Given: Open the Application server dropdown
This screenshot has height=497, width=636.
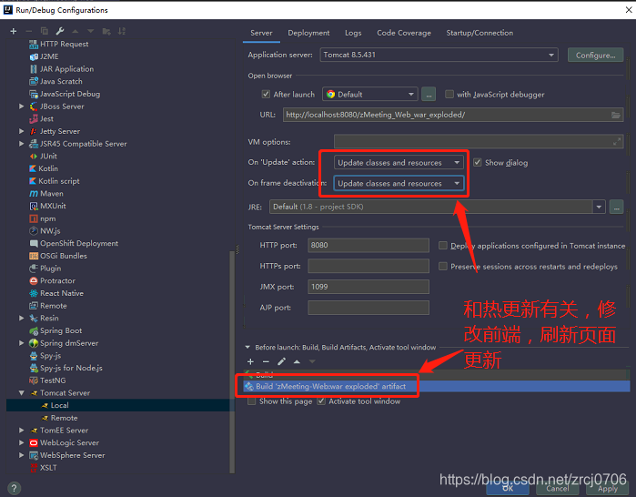Looking at the screenshot, I should (439, 55).
